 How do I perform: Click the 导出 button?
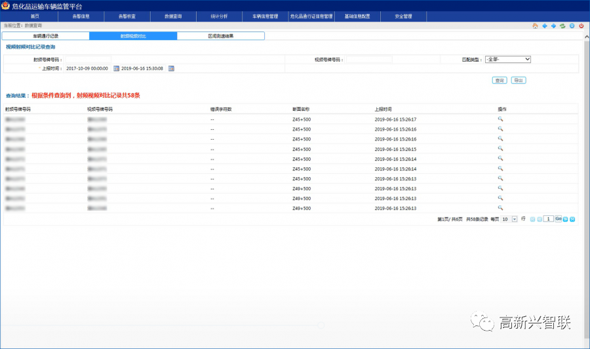518,80
